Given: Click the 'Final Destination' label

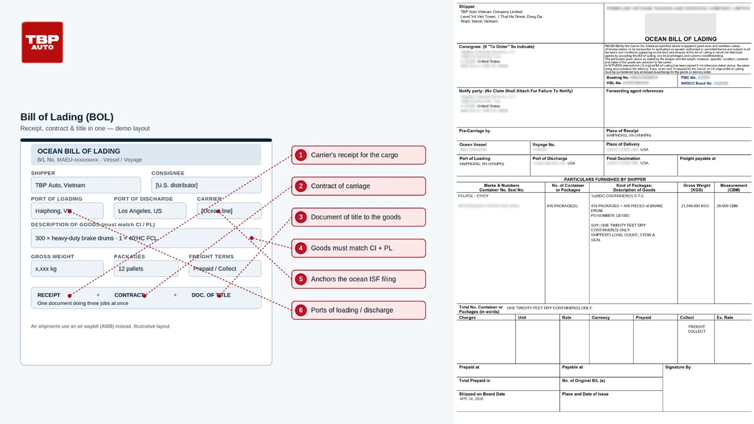Looking at the screenshot, I should click(x=623, y=158).
